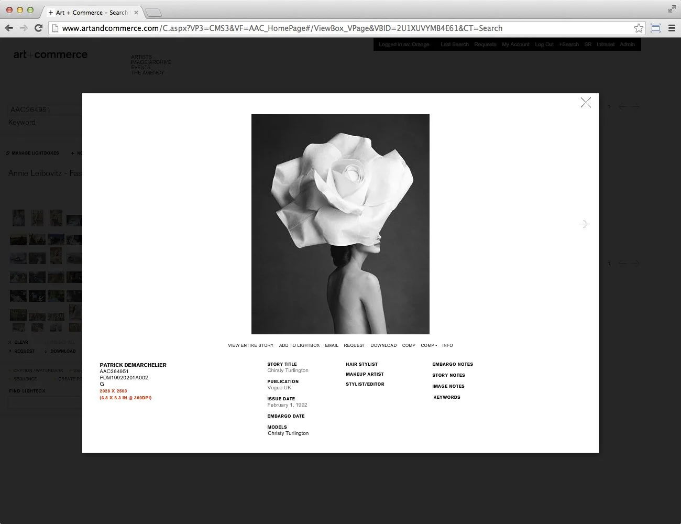Bookmark this page with the star icon
This screenshot has height=524, width=681.
click(639, 28)
